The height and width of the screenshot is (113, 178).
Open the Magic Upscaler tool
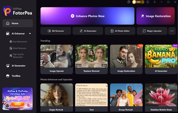tap(152, 31)
